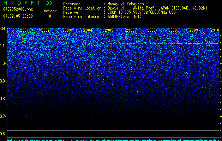Screen dimensions: 222x141
Task: Click the meteor count value 0
Action: point(50,16)
